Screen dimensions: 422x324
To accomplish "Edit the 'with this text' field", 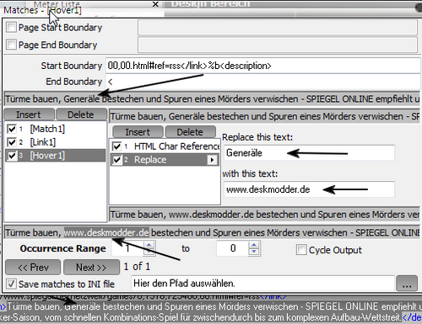I will tap(309, 189).
